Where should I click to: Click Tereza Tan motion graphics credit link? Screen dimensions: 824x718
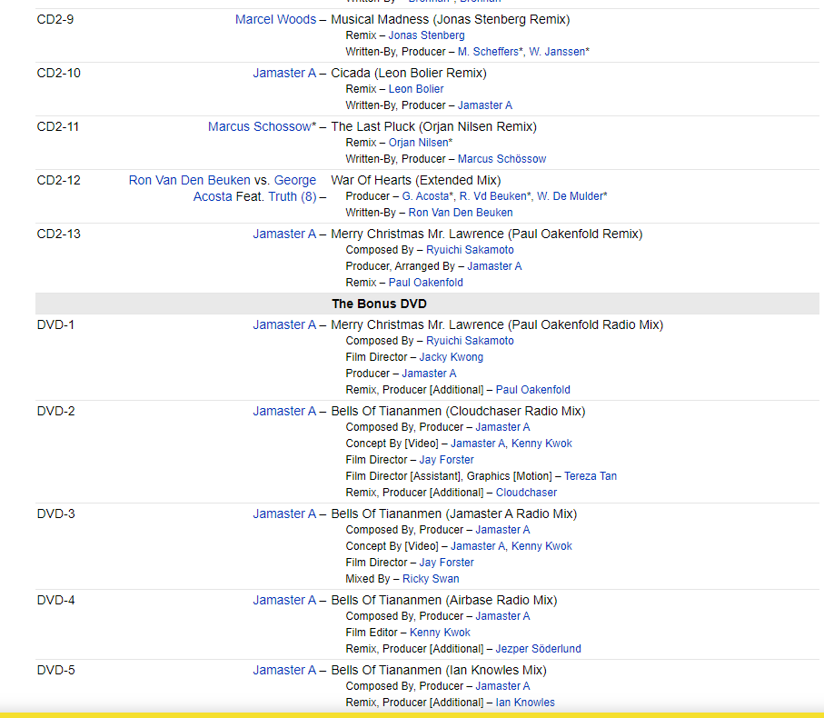[591, 475]
